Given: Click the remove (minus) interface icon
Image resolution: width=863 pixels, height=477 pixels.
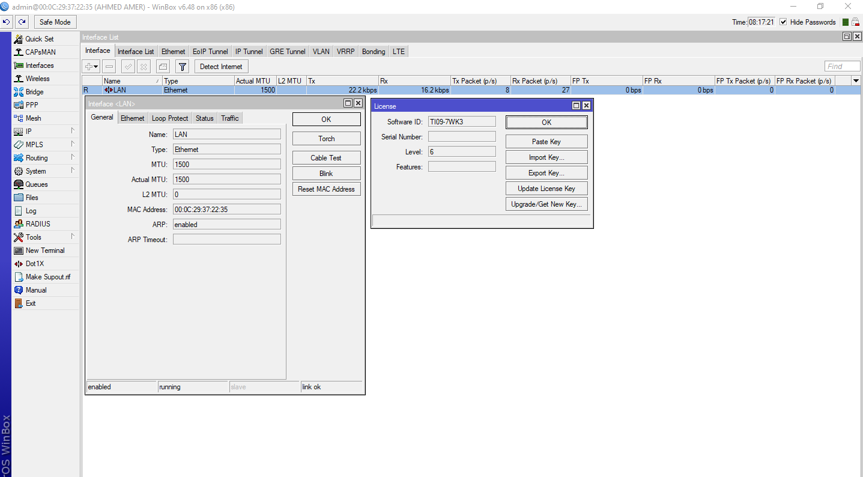Looking at the screenshot, I should point(109,67).
